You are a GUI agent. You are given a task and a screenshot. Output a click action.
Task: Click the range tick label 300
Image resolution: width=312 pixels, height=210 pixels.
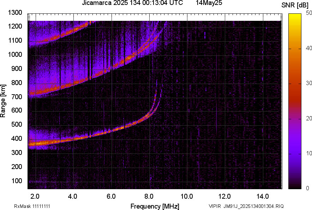tap(17, 153)
